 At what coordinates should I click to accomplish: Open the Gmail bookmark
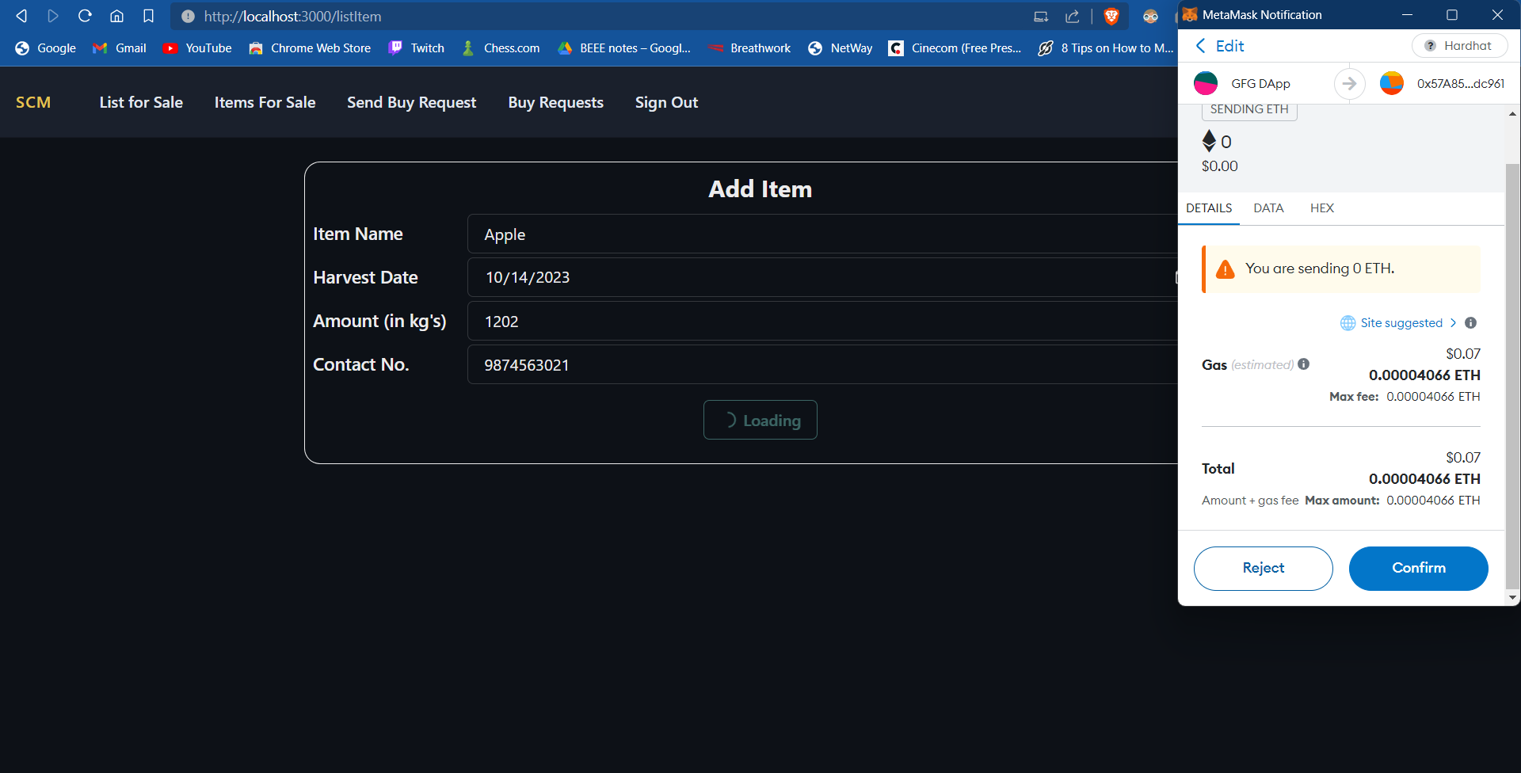coord(120,48)
